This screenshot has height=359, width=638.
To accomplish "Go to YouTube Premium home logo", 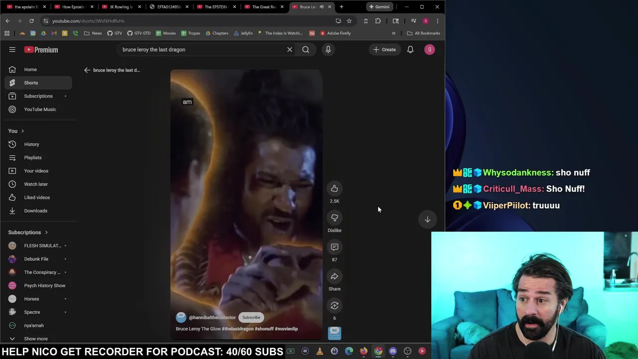I will point(41,49).
